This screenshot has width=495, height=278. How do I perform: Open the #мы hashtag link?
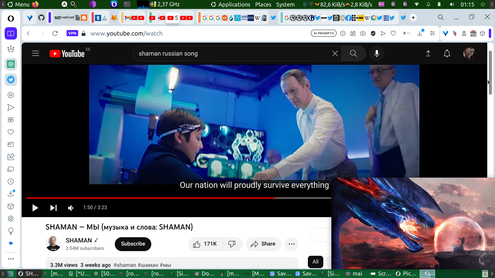point(166,265)
